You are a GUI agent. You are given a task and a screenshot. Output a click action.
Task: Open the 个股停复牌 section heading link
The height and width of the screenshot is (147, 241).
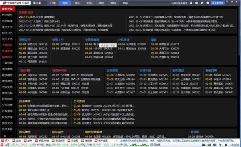92,40
